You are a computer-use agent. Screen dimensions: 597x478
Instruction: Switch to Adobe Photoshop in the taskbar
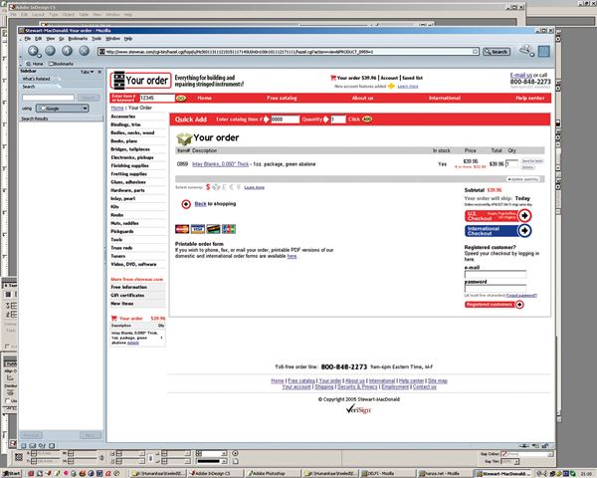272,473
